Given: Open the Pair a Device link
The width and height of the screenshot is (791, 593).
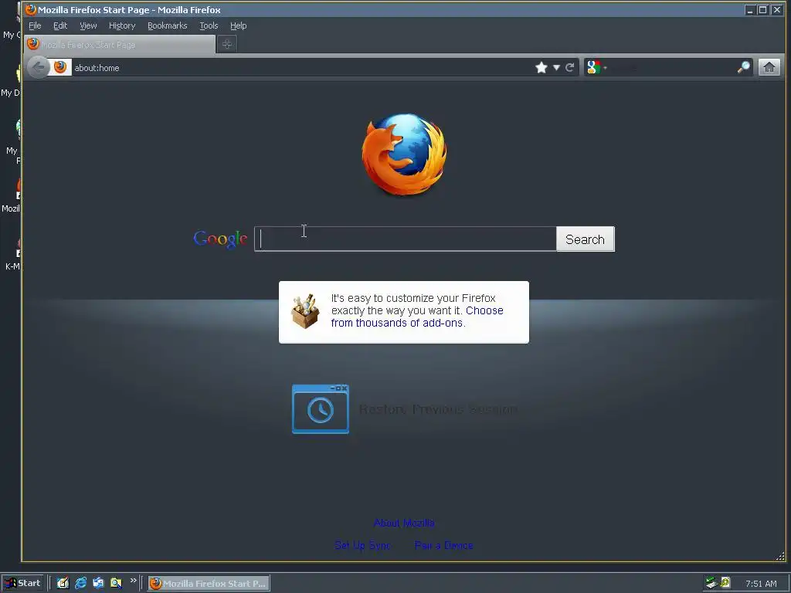Looking at the screenshot, I should point(444,545).
